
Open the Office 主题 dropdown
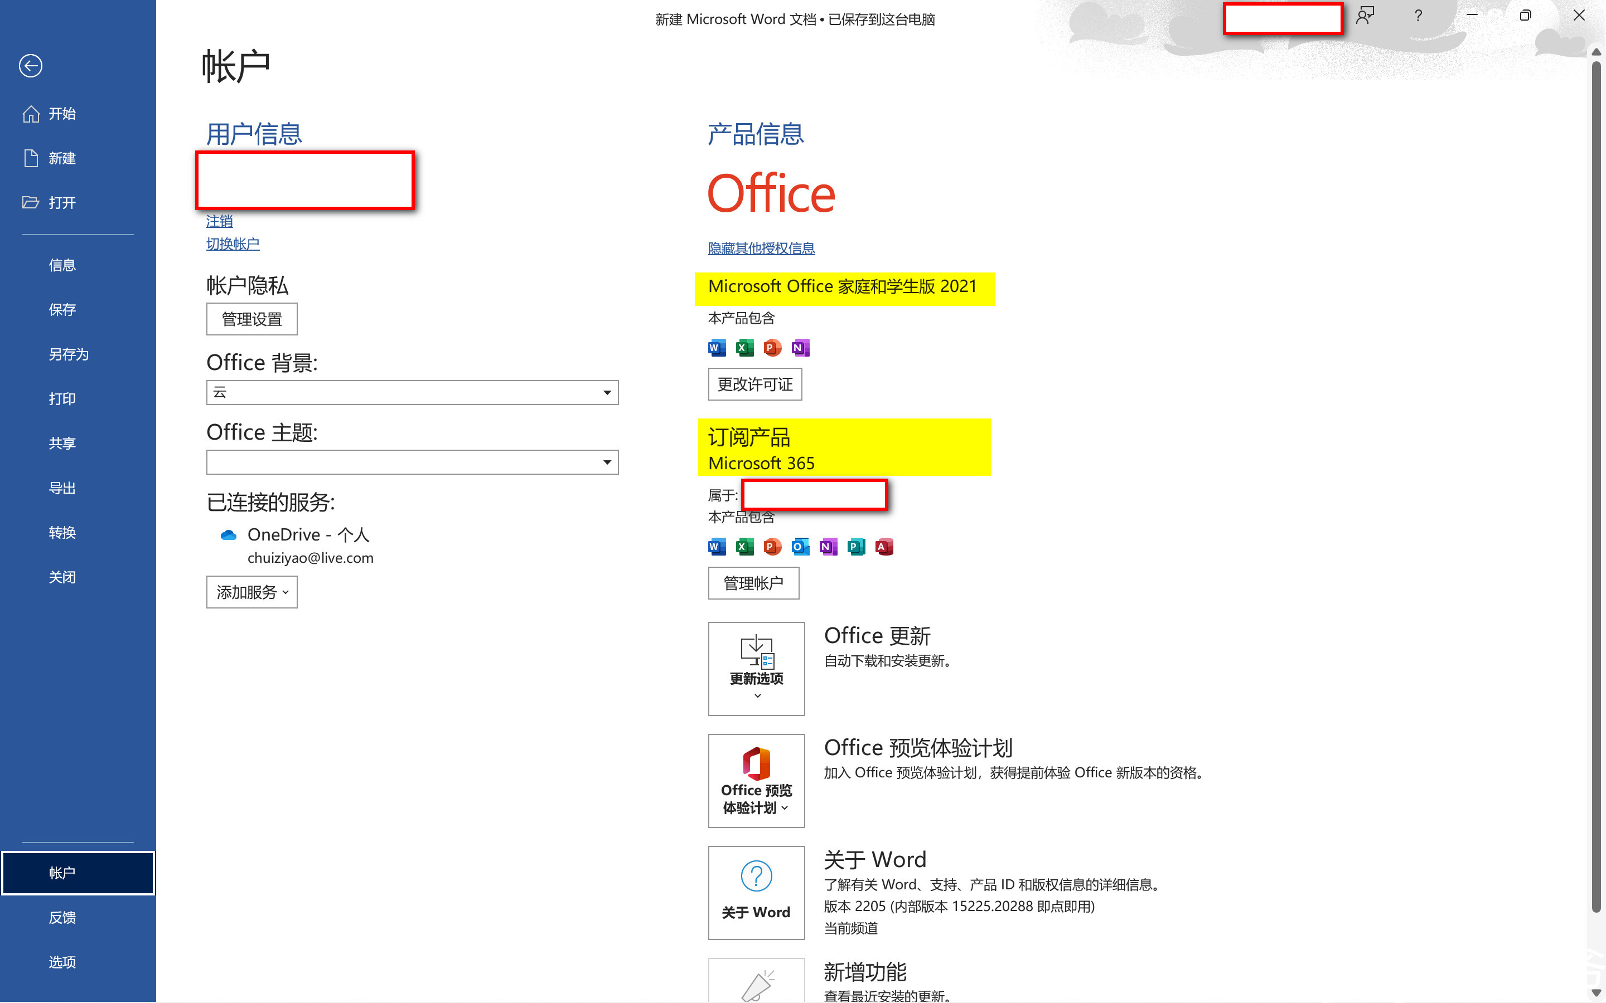click(412, 462)
